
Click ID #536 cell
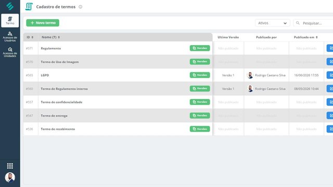coord(29,129)
